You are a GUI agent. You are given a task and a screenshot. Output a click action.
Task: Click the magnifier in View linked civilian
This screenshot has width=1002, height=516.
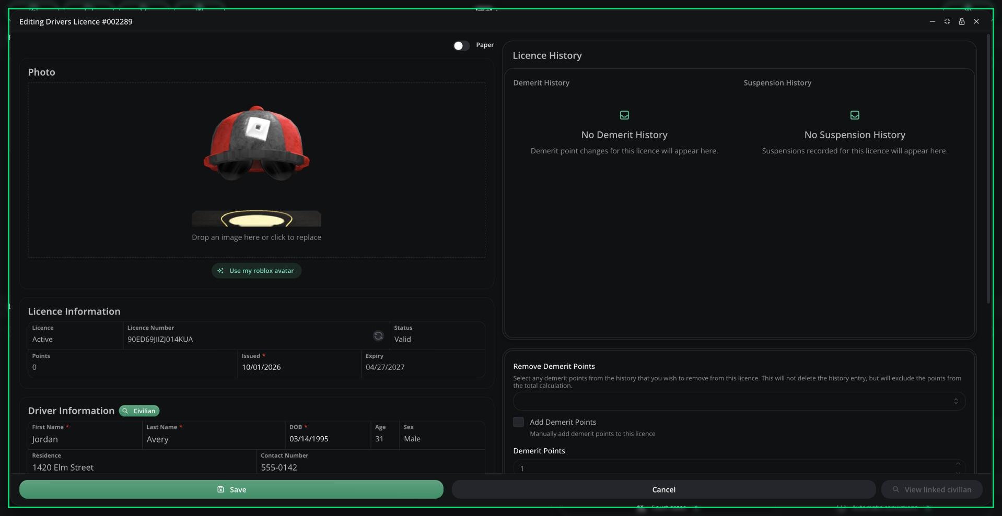pos(896,489)
